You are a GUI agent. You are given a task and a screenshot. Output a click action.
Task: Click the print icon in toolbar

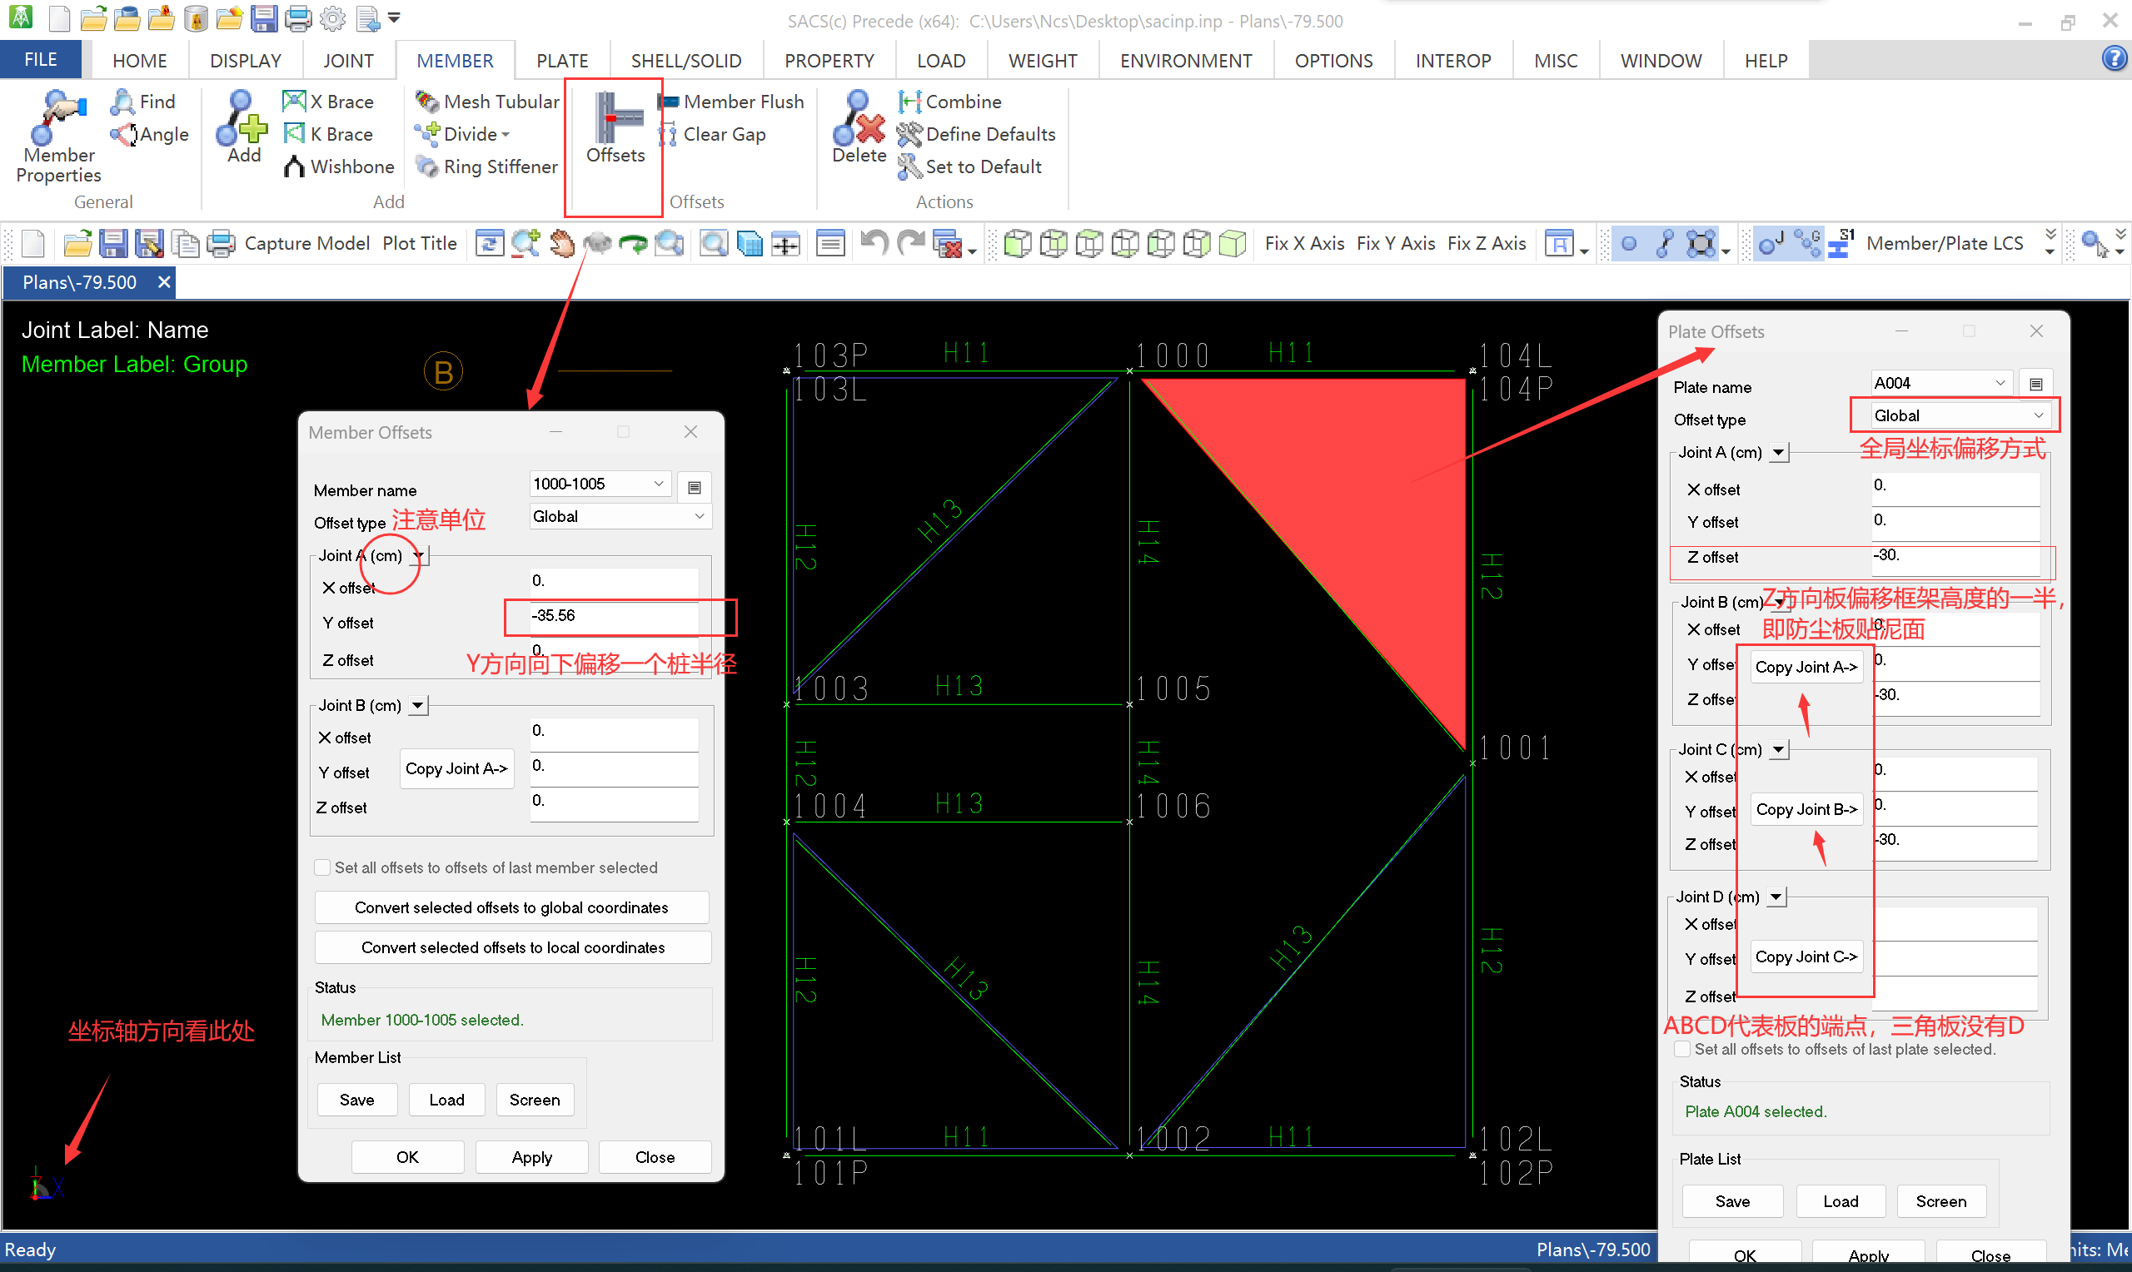[221, 243]
